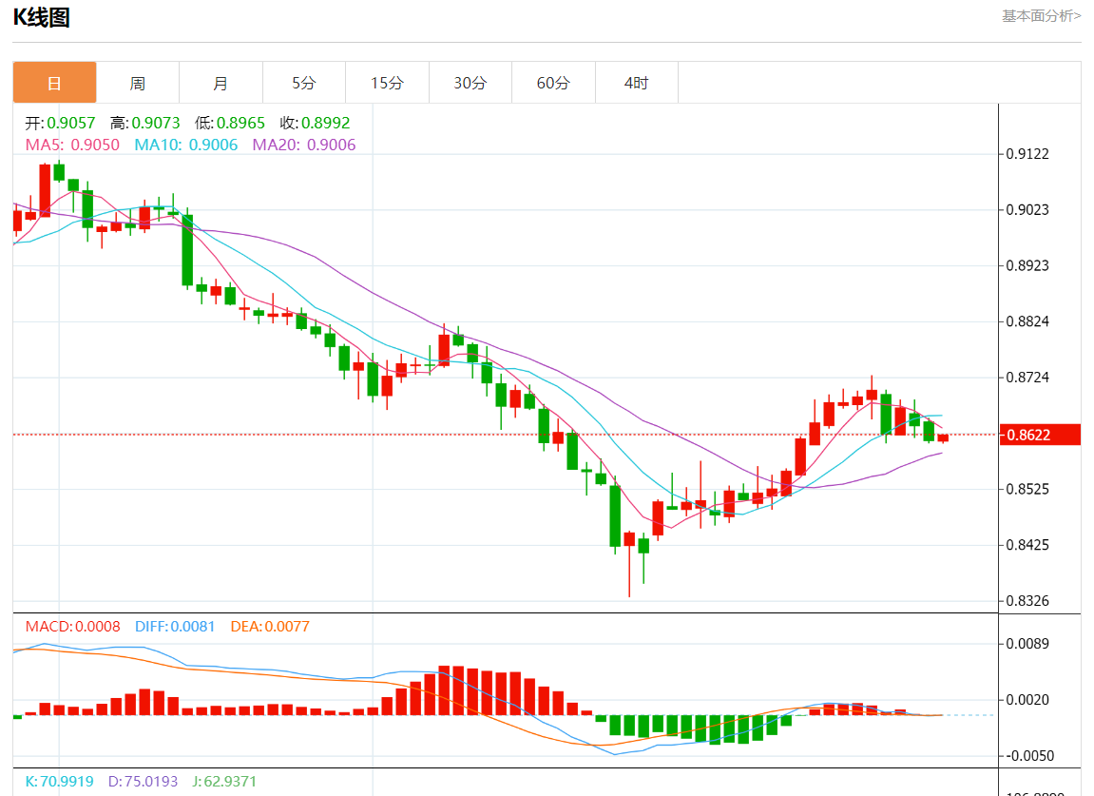The height and width of the screenshot is (796, 1094).
Task: Select the 周 weekly chart tab
Action: click(138, 83)
